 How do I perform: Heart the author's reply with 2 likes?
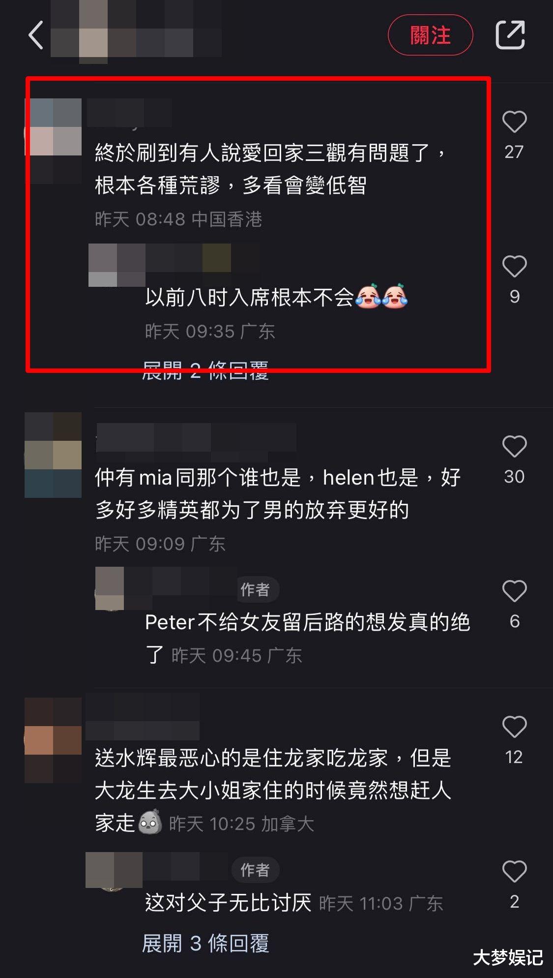[514, 872]
